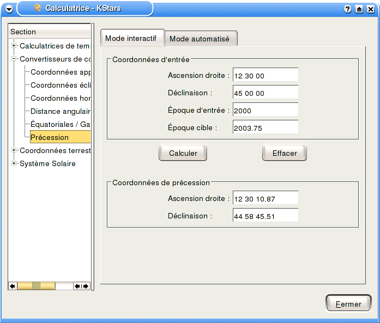
Task: Select the Mode interactif tab
Action: tap(131, 39)
